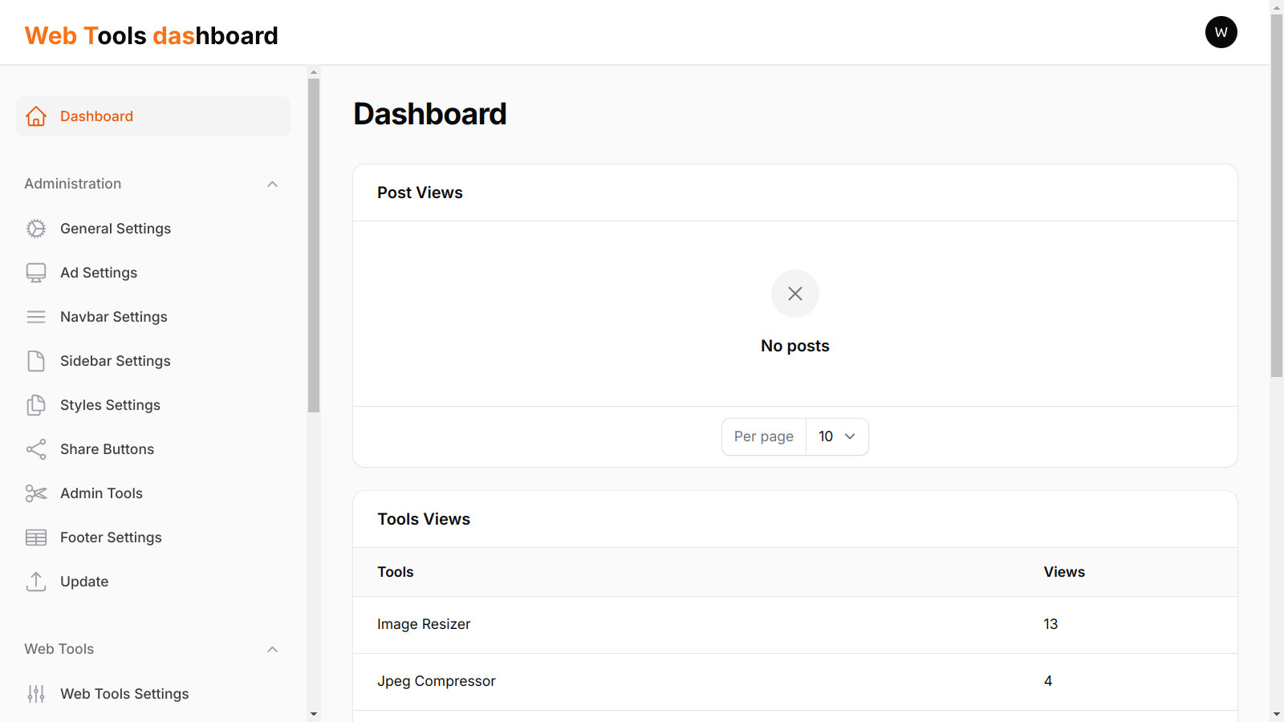Viewport: 1284px width, 722px height.
Task: Open the General Settings gear icon
Action: [36, 229]
